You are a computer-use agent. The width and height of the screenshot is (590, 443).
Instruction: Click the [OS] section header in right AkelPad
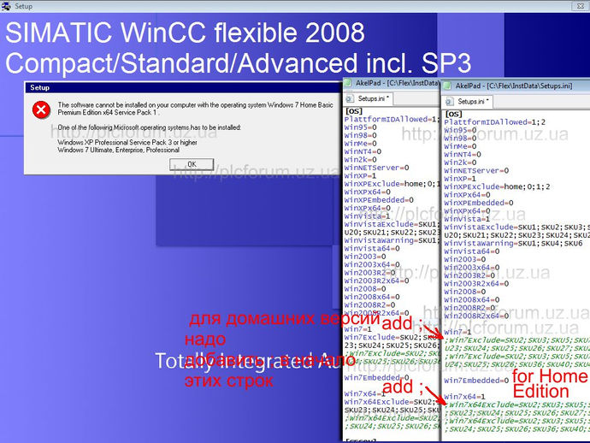pos(453,114)
